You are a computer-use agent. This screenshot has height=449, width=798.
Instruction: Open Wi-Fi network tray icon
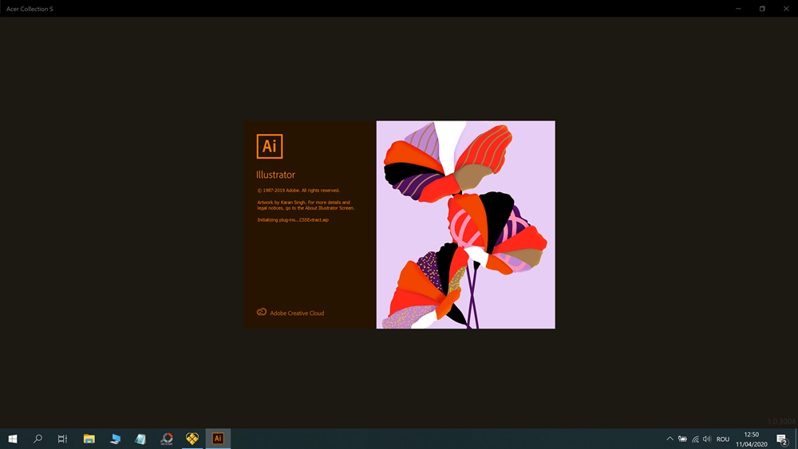pyautogui.click(x=695, y=439)
